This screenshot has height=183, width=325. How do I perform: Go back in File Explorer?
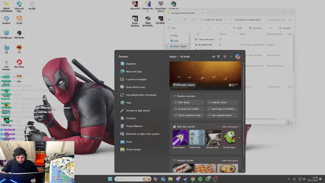point(169,20)
